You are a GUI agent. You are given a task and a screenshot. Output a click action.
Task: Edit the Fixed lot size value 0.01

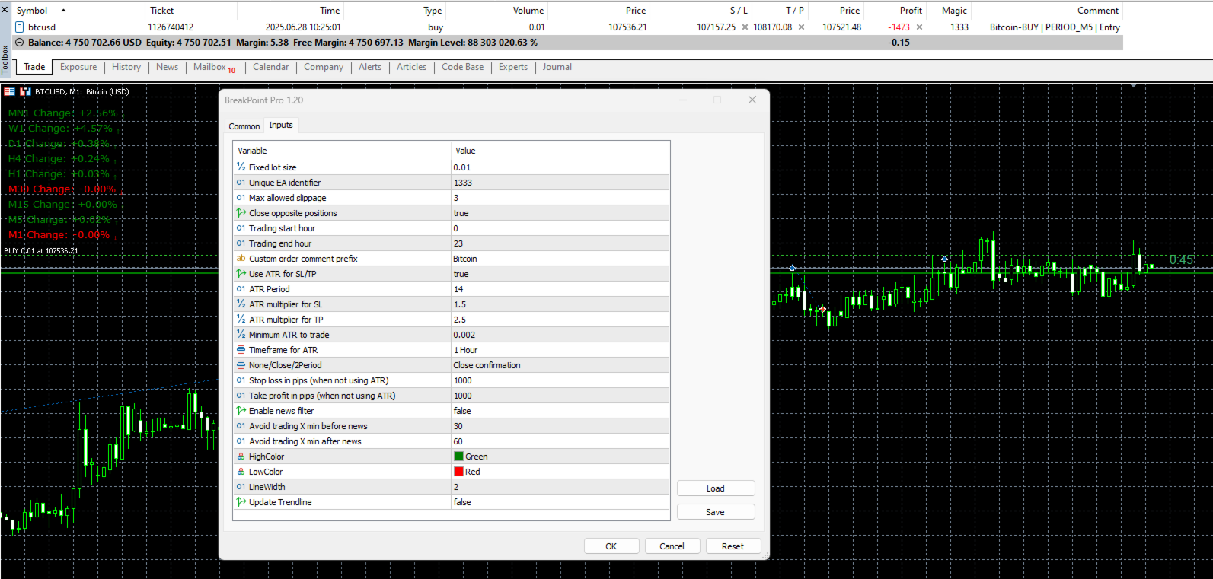tap(560, 167)
